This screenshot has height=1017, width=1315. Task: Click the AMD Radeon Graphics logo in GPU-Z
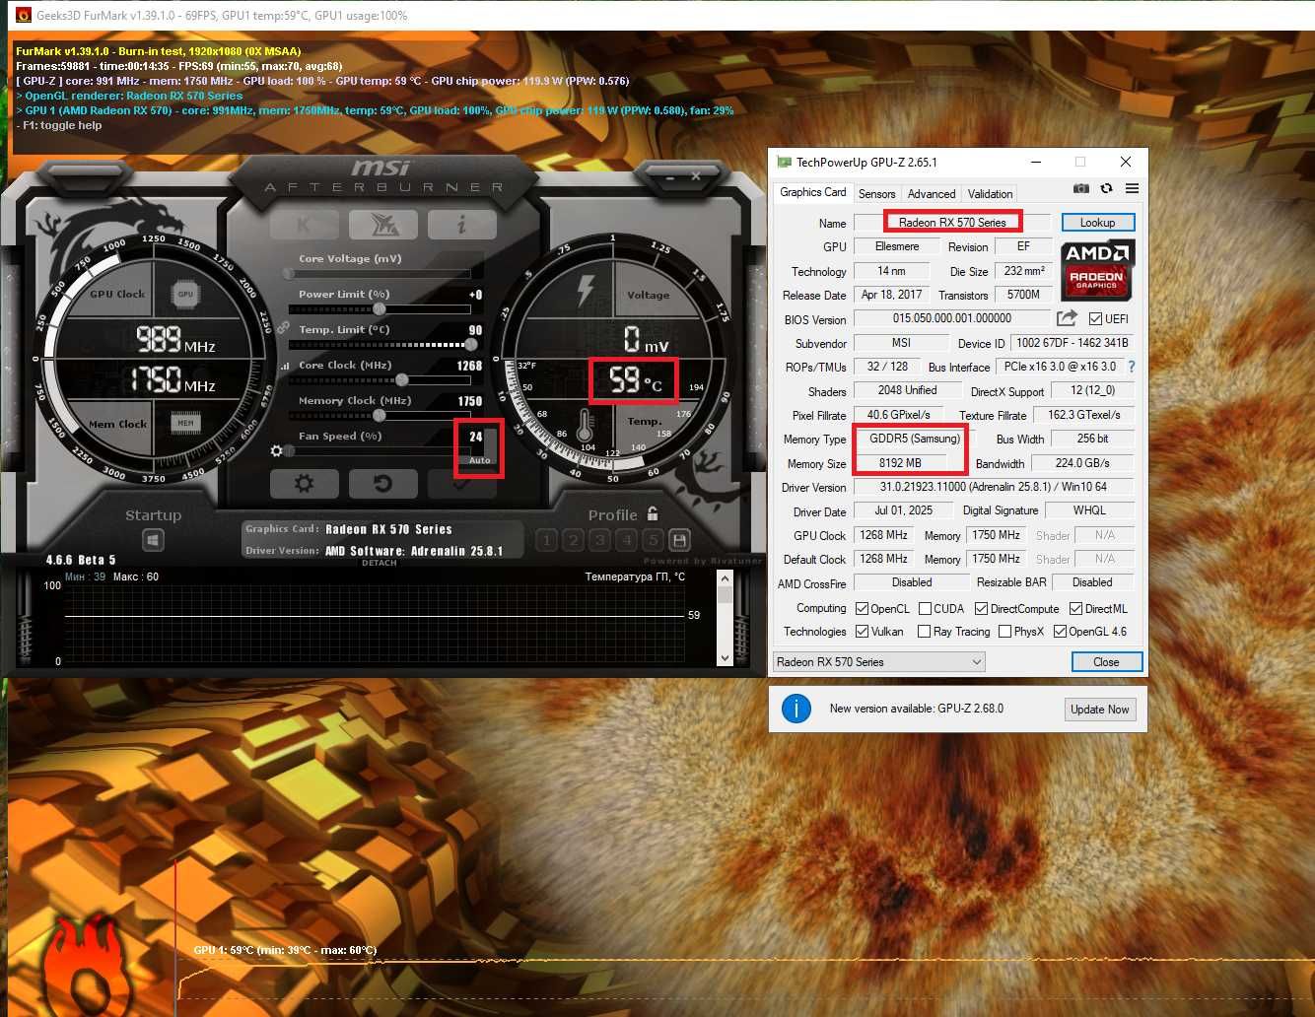coord(1098,270)
